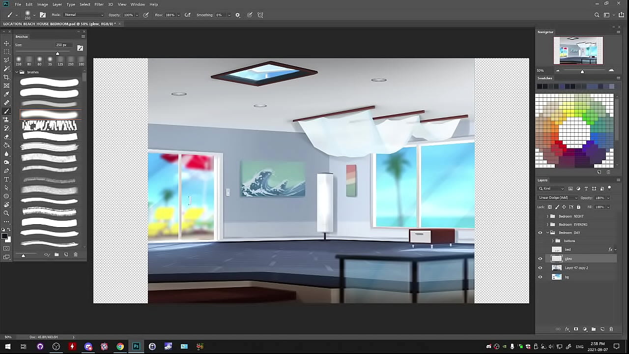Click the brush Size slider handle
This screenshot has width=629, height=354.
tap(57, 54)
